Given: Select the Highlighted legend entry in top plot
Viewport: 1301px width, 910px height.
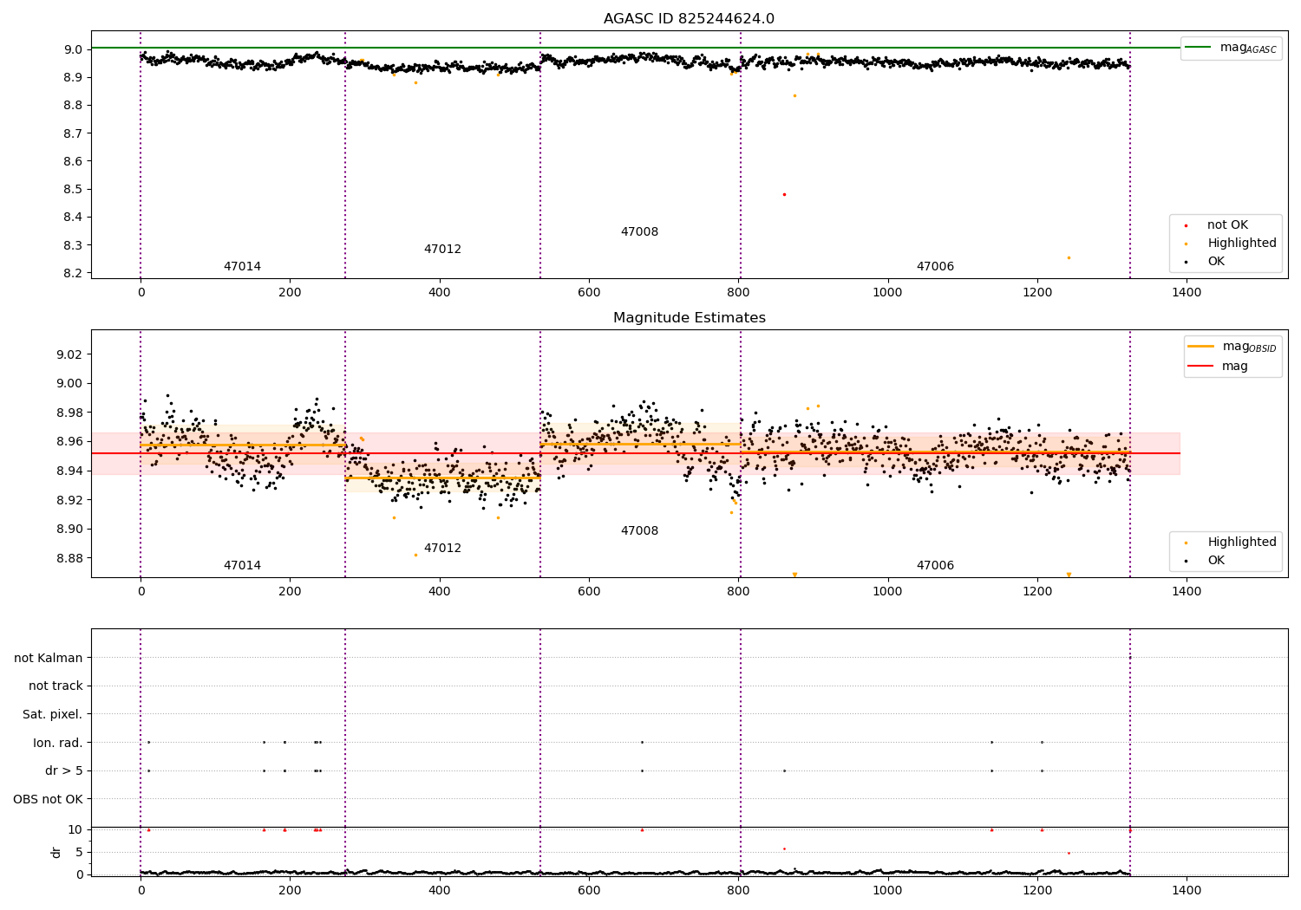Looking at the screenshot, I should [1232, 244].
